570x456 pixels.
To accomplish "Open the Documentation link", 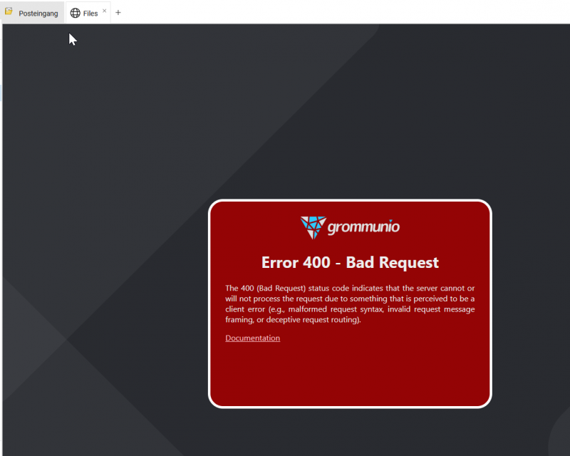I will click(252, 338).
